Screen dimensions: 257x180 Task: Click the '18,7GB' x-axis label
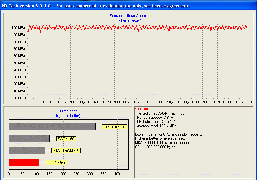pos(55,102)
